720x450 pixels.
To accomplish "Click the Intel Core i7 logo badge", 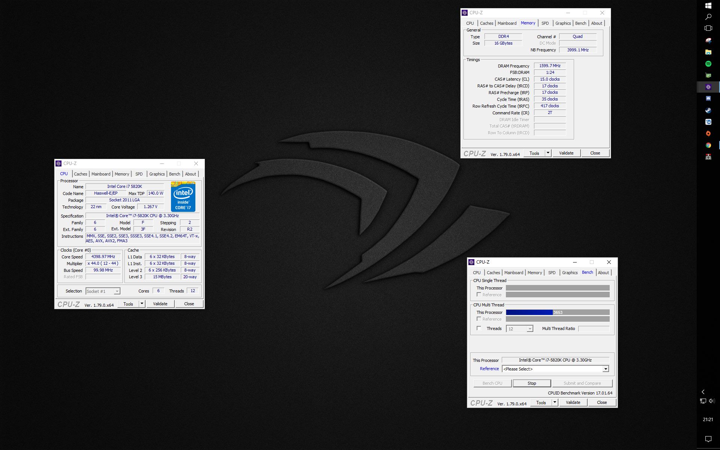I will [183, 196].
